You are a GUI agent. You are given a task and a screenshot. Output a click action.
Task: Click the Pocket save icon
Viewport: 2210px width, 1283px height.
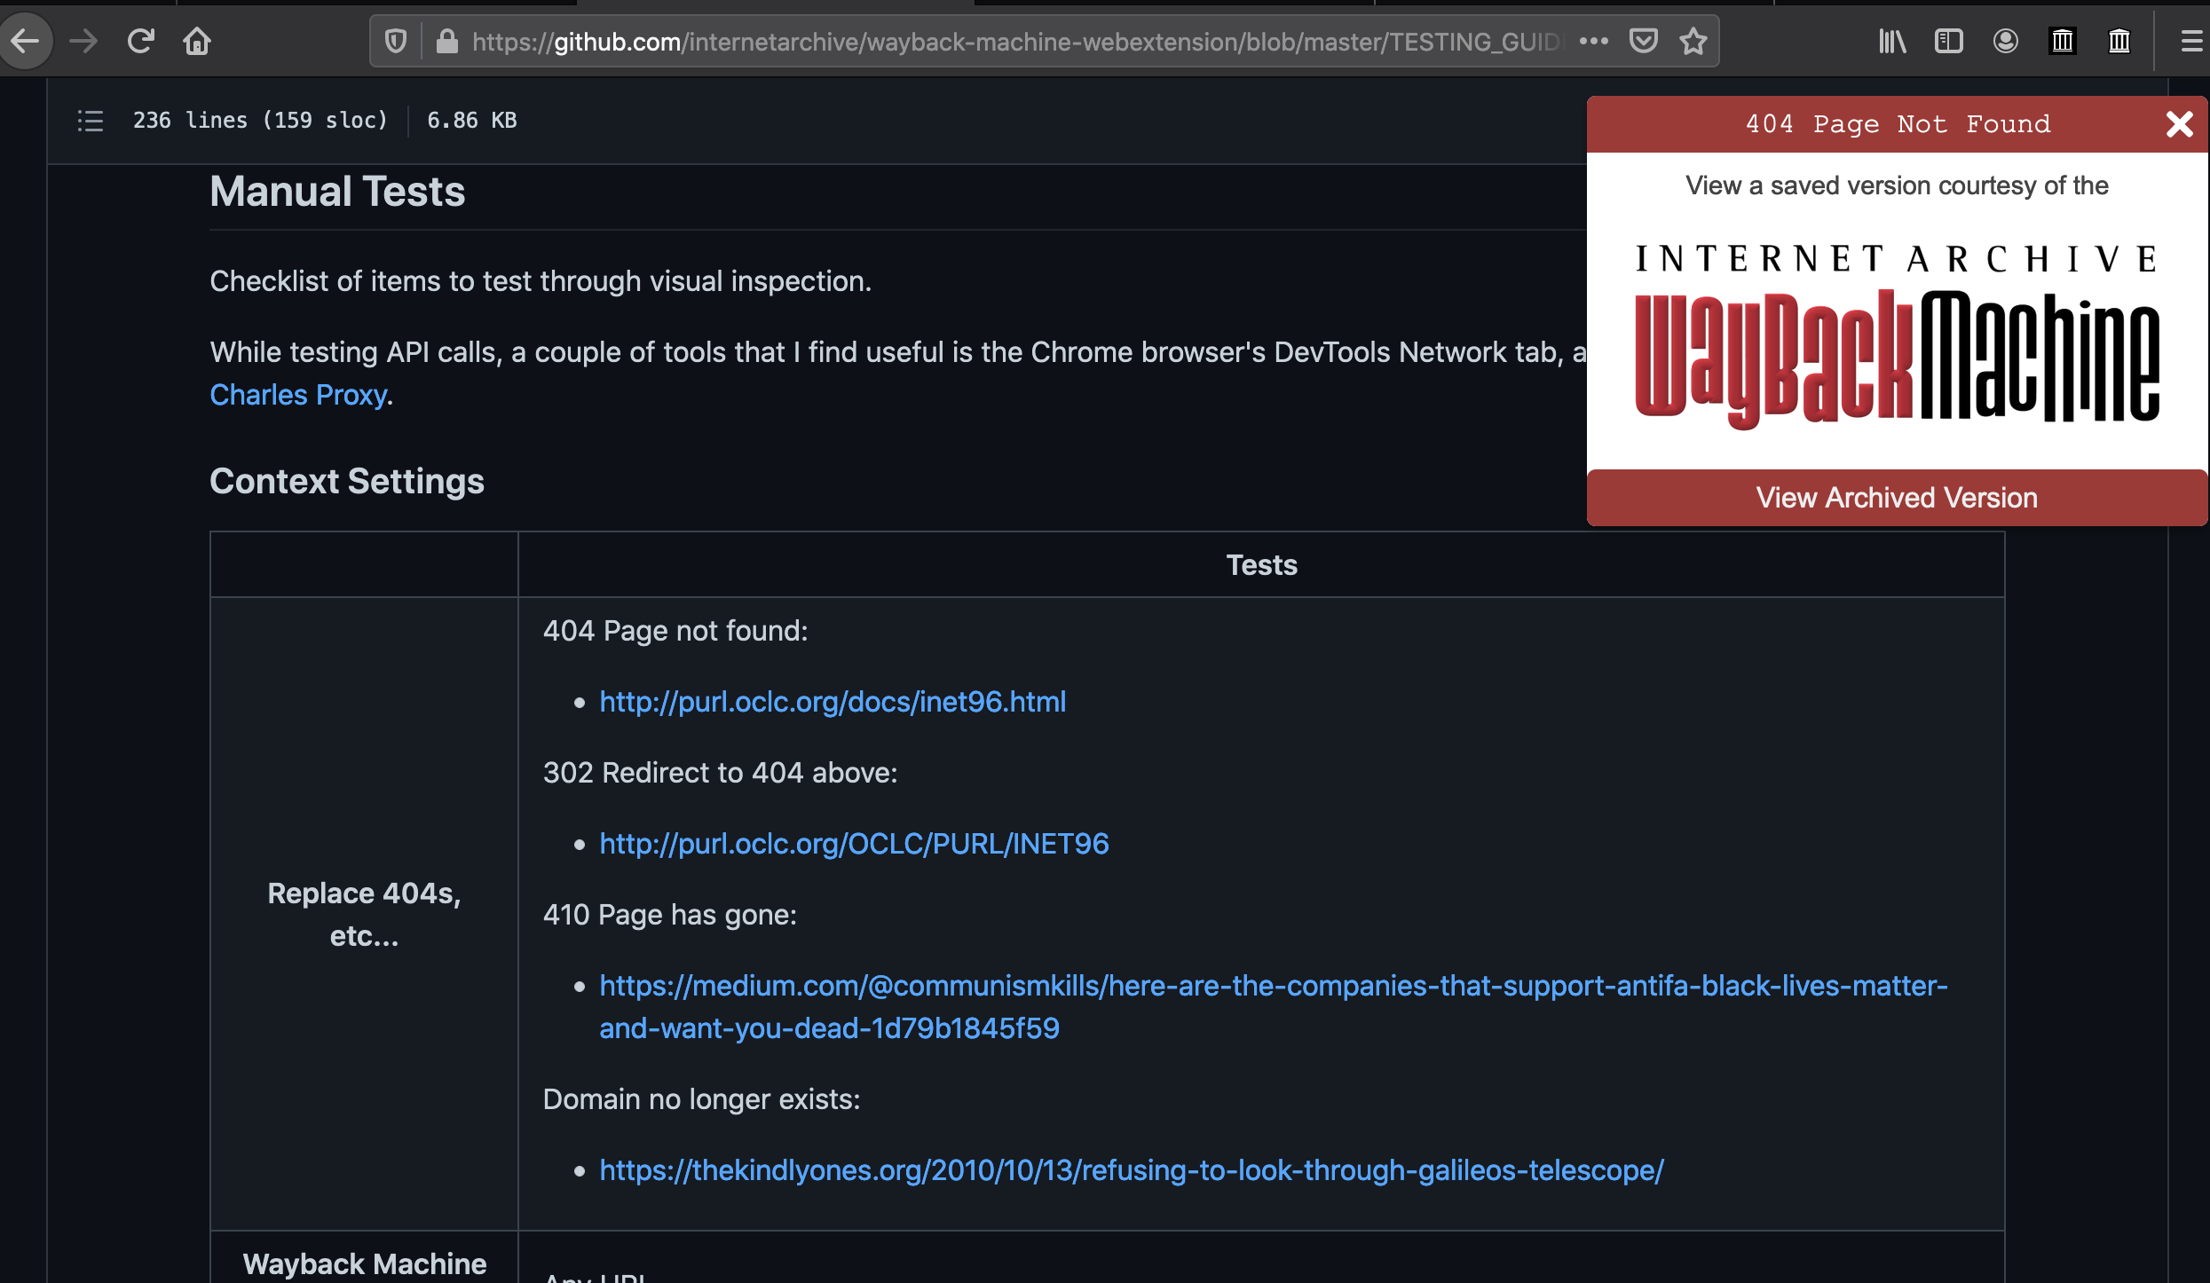(x=1643, y=41)
